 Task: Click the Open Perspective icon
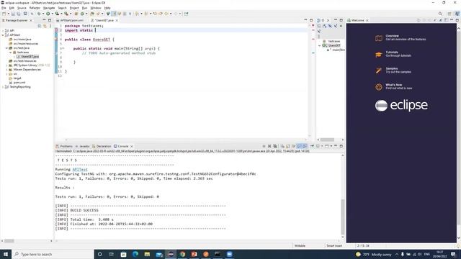pos(449,14)
